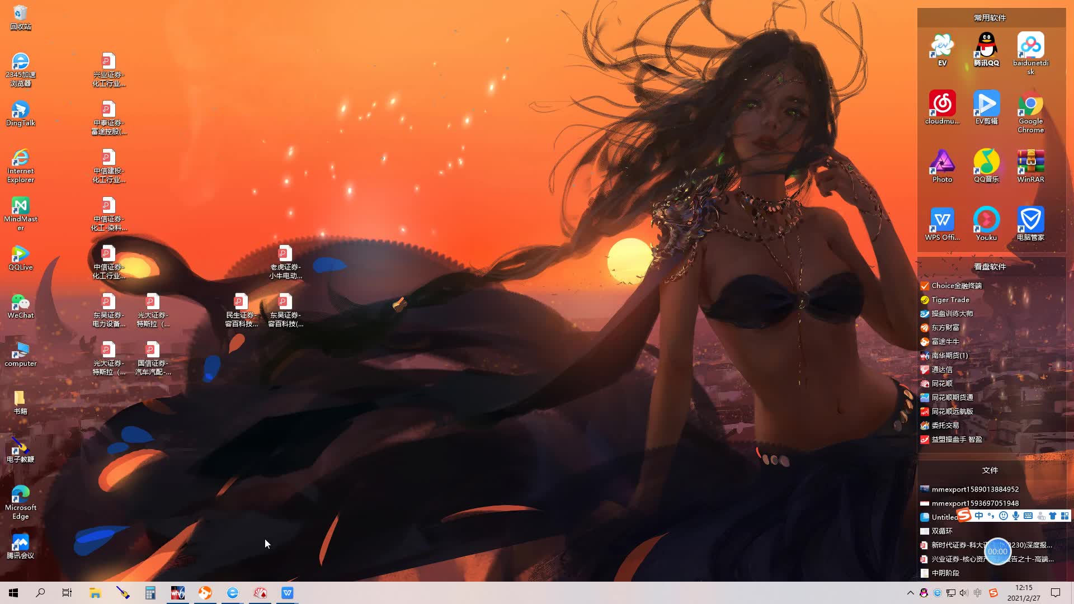The width and height of the screenshot is (1074, 604).
Task: Launch WPS Office from the 常用软件 panel
Action: [x=942, y=224]
